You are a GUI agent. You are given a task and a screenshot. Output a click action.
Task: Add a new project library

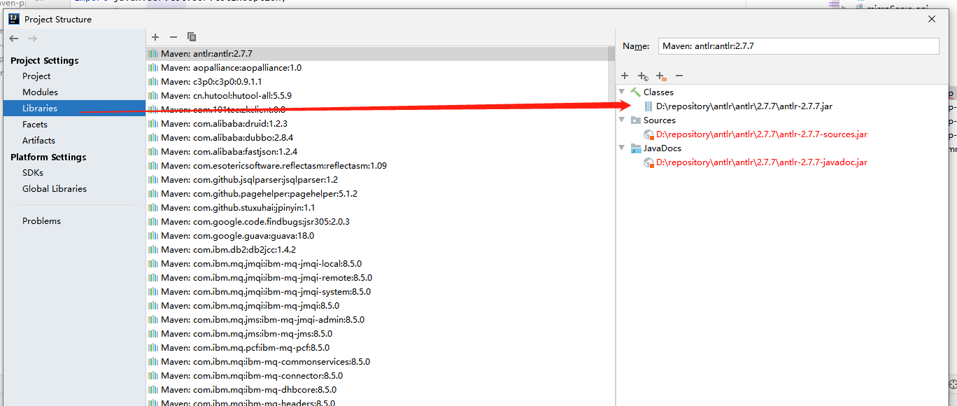[155, 36]
